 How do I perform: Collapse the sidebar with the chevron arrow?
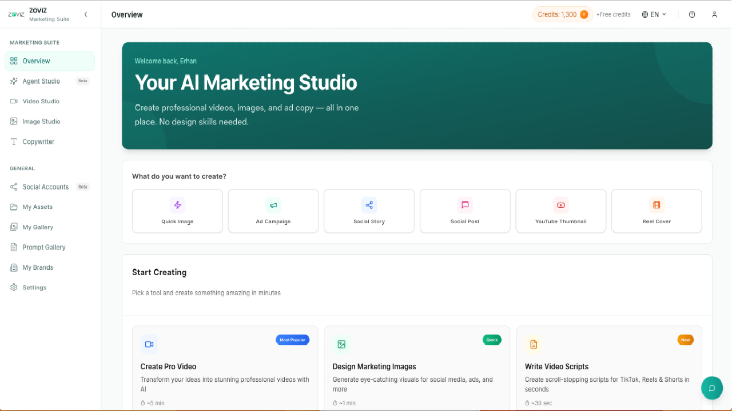point(86,15)
